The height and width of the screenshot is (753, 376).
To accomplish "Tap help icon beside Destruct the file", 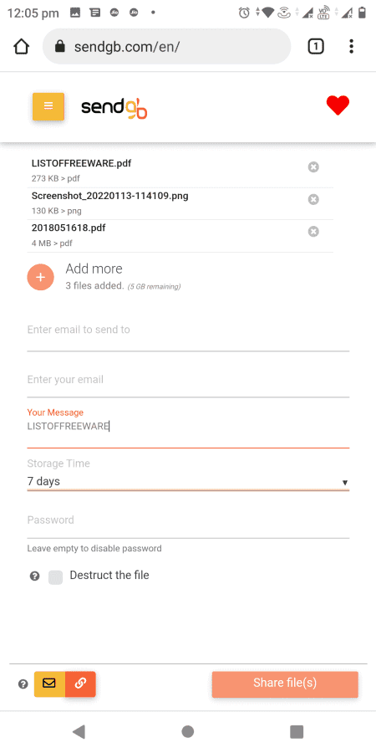I will click(x=34, y=576).
